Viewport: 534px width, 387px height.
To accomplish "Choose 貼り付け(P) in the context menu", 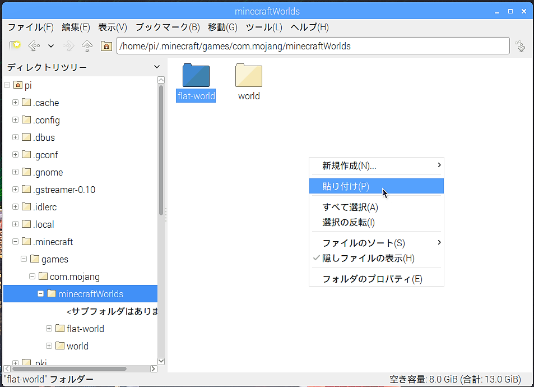I will point(377,186).
